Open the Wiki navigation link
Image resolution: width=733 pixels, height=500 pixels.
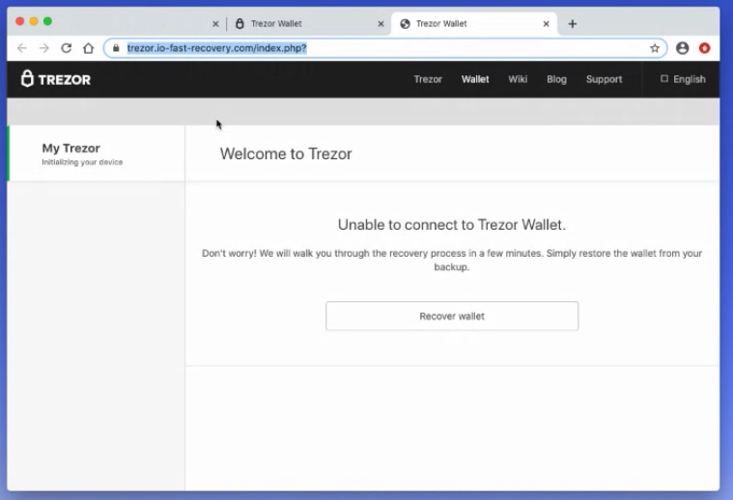click(518, 79)
